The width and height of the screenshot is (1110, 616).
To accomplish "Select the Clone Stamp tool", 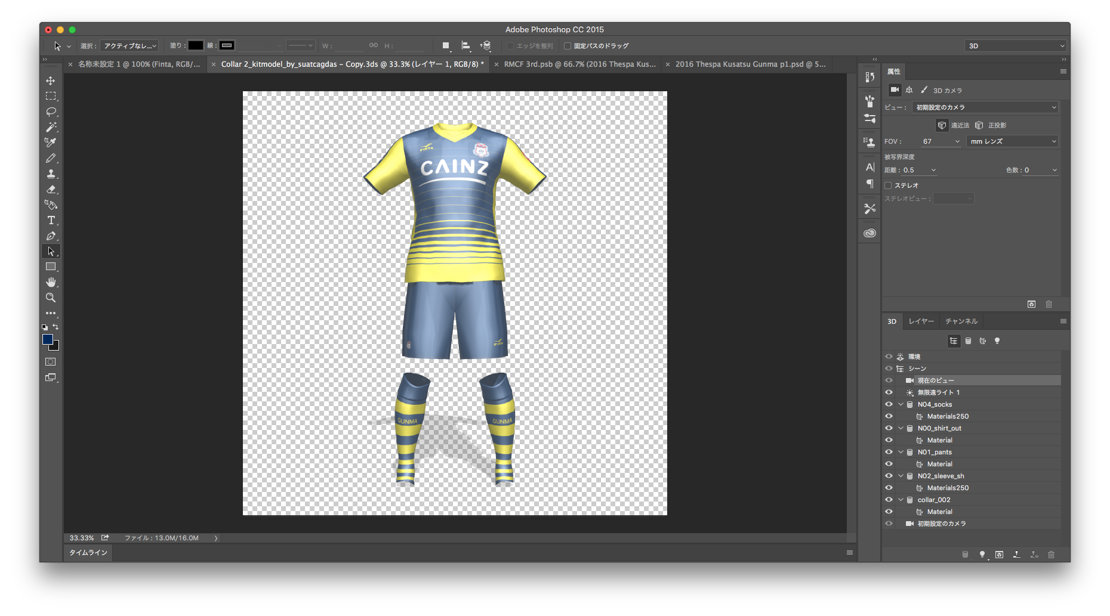I will (51, 174).
